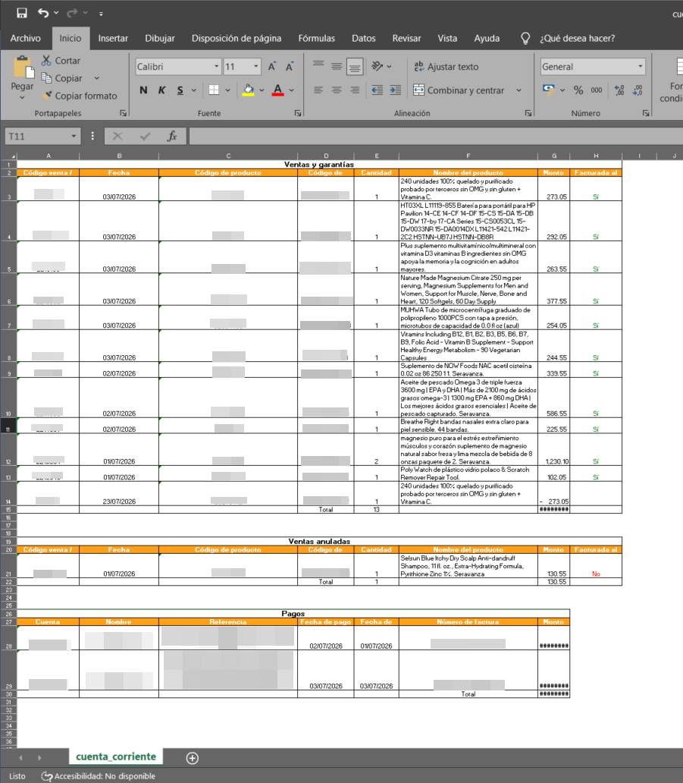Click the middle align icon
The width and height of the screenshot is (683, 783).
337,66
